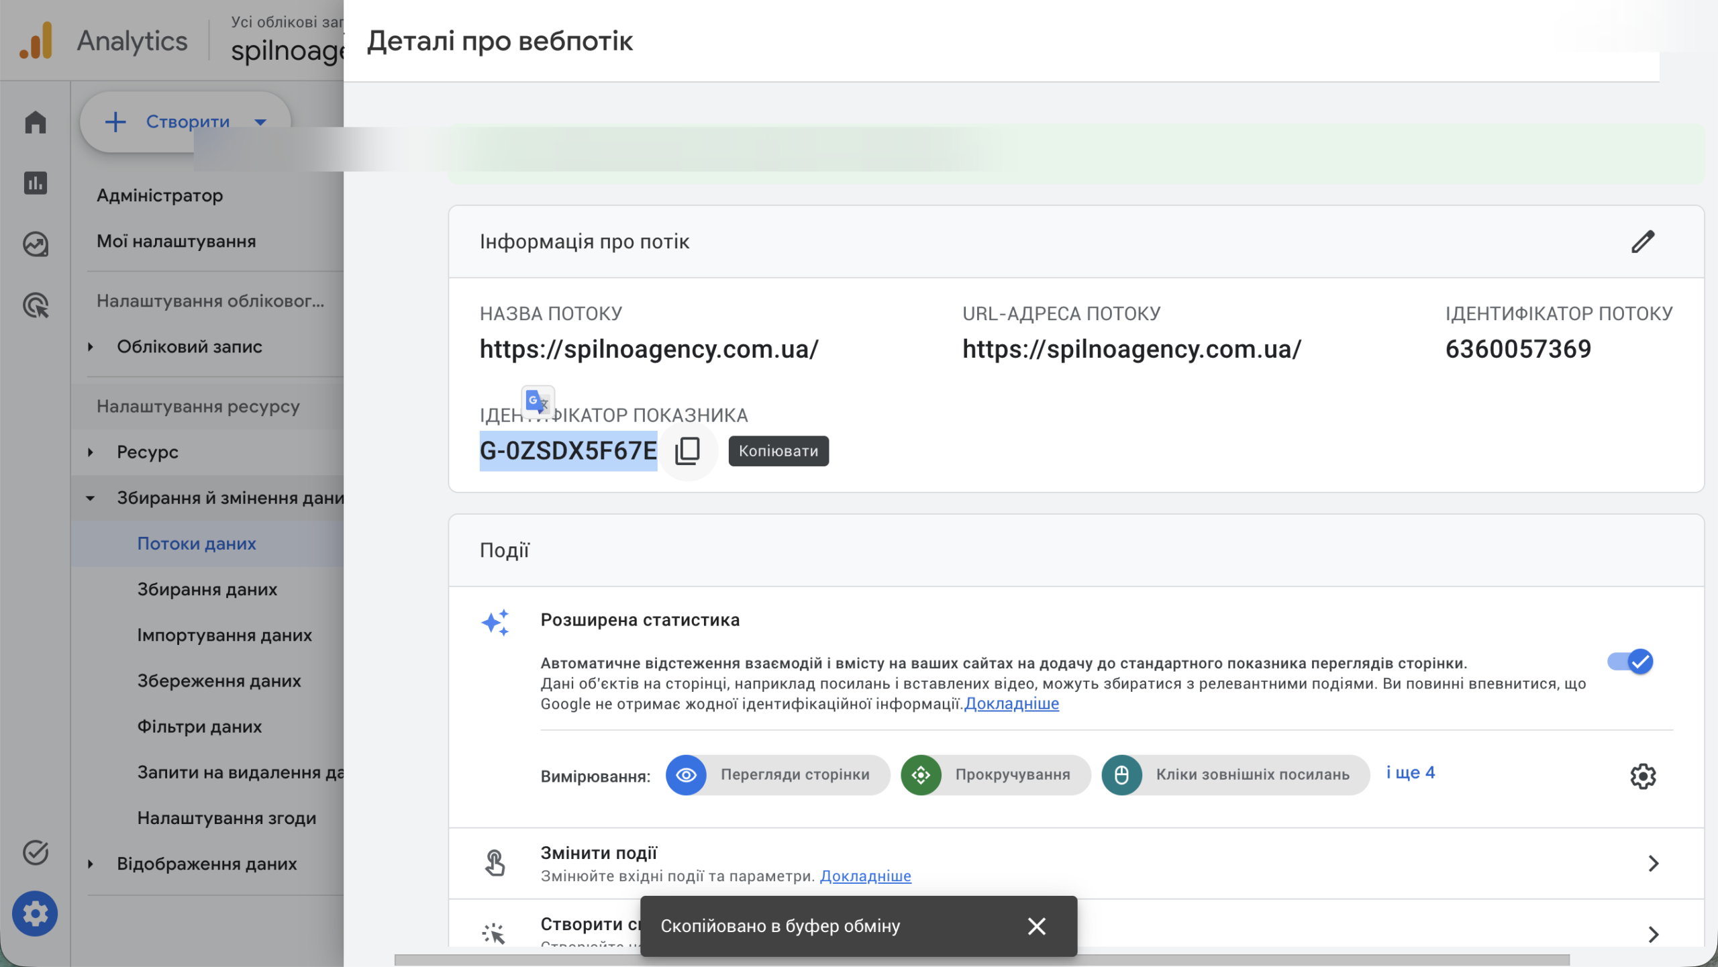Image resolution: width=1718 pixels, height=967 pixels.
Task: Click Докладніше link under Змінити події
Action: [865, 876]
